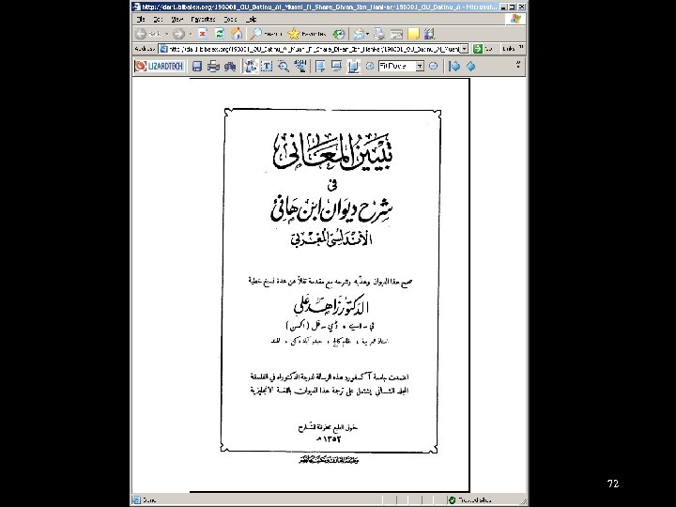This screenshot has width=676, height=507.
Task: Open the Help menu
Action: pyautogui.click(x=251, y=19)
